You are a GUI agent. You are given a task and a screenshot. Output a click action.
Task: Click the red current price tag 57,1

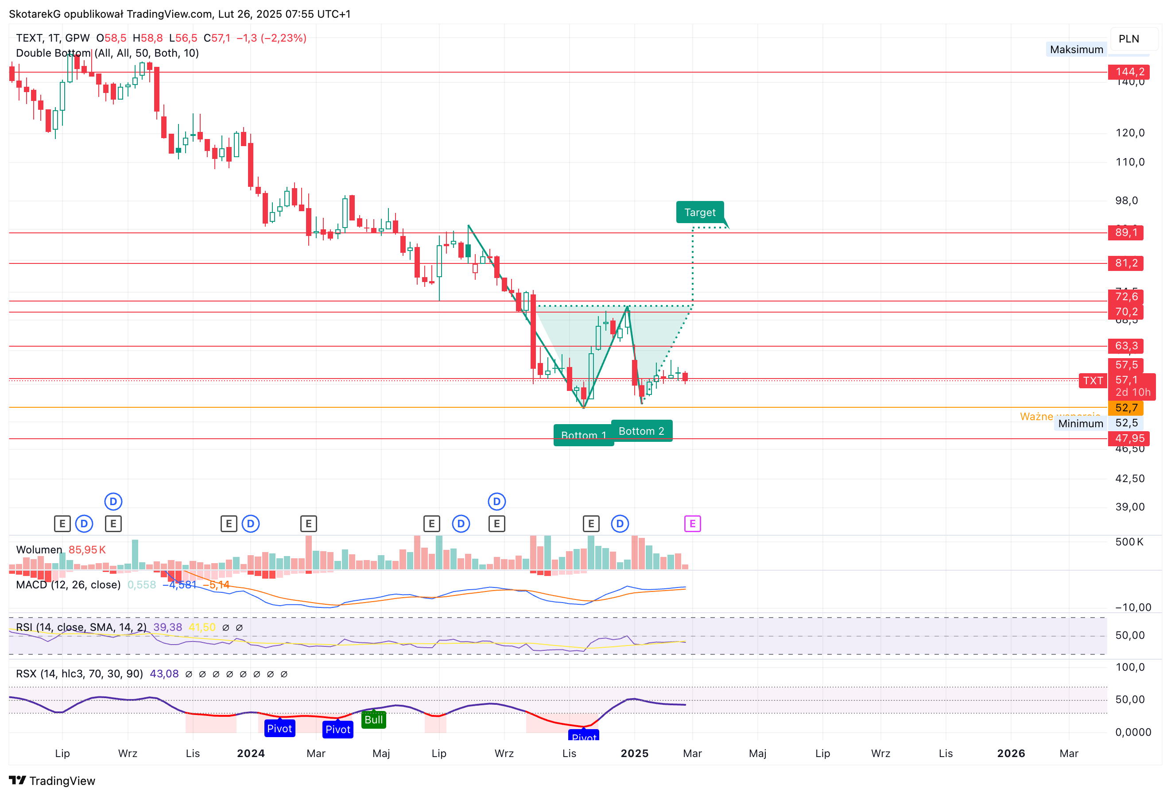click(x=1132, y=386)
